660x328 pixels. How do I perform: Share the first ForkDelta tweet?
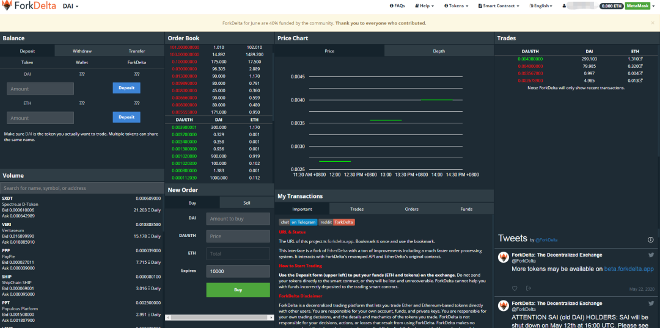point(529,288)
